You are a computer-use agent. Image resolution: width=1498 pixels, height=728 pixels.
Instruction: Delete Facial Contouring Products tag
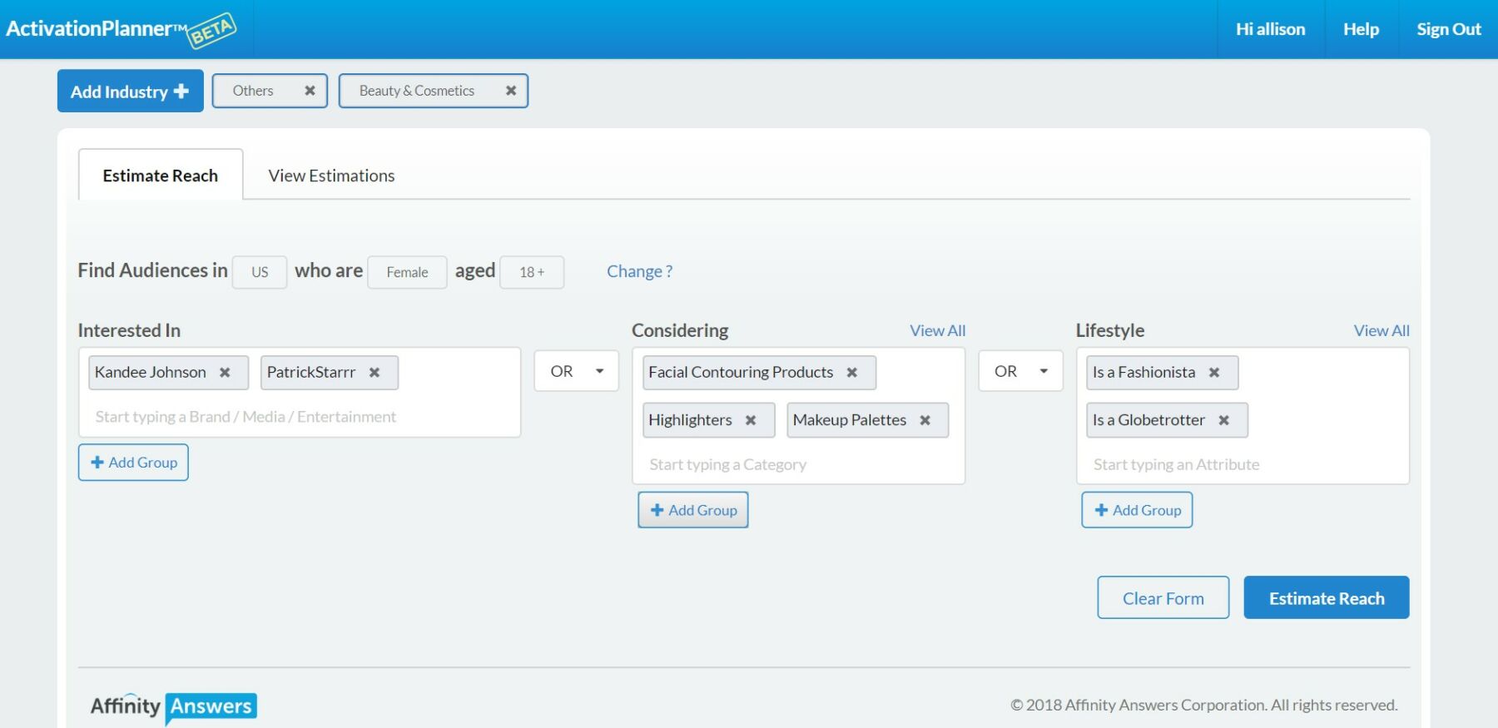(x=852, y=373)
